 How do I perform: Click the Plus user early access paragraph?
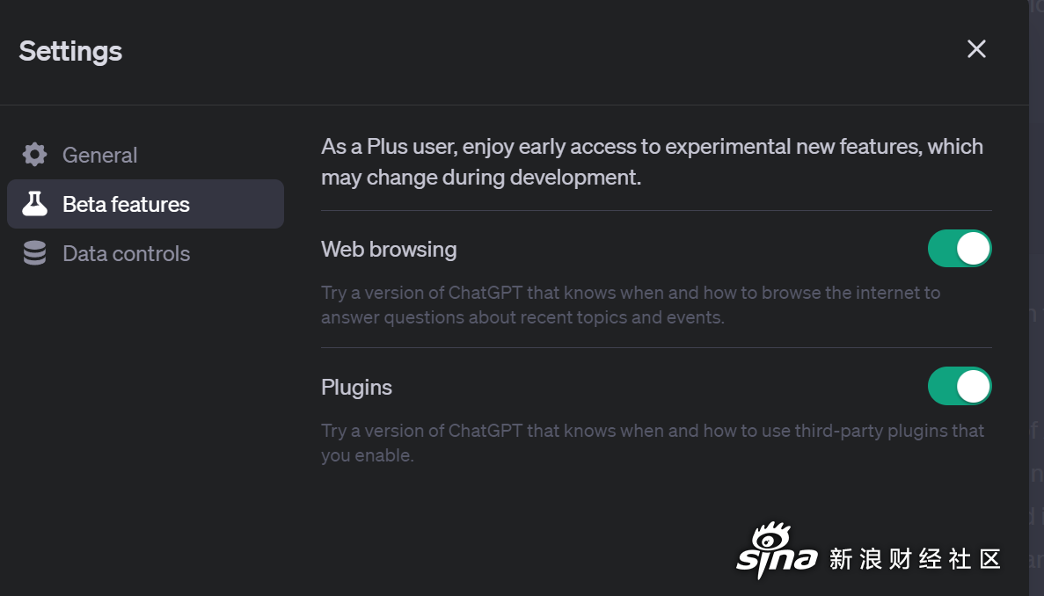652,162
